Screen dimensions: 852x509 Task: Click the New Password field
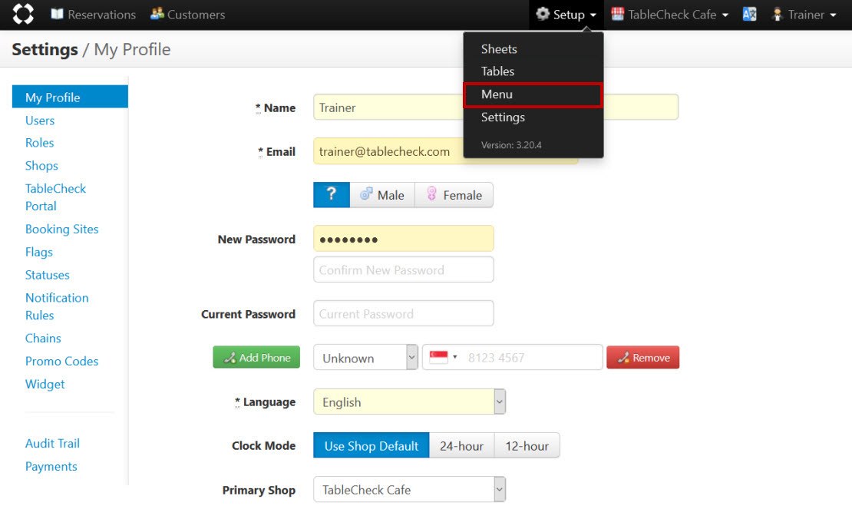click(404, 239)
